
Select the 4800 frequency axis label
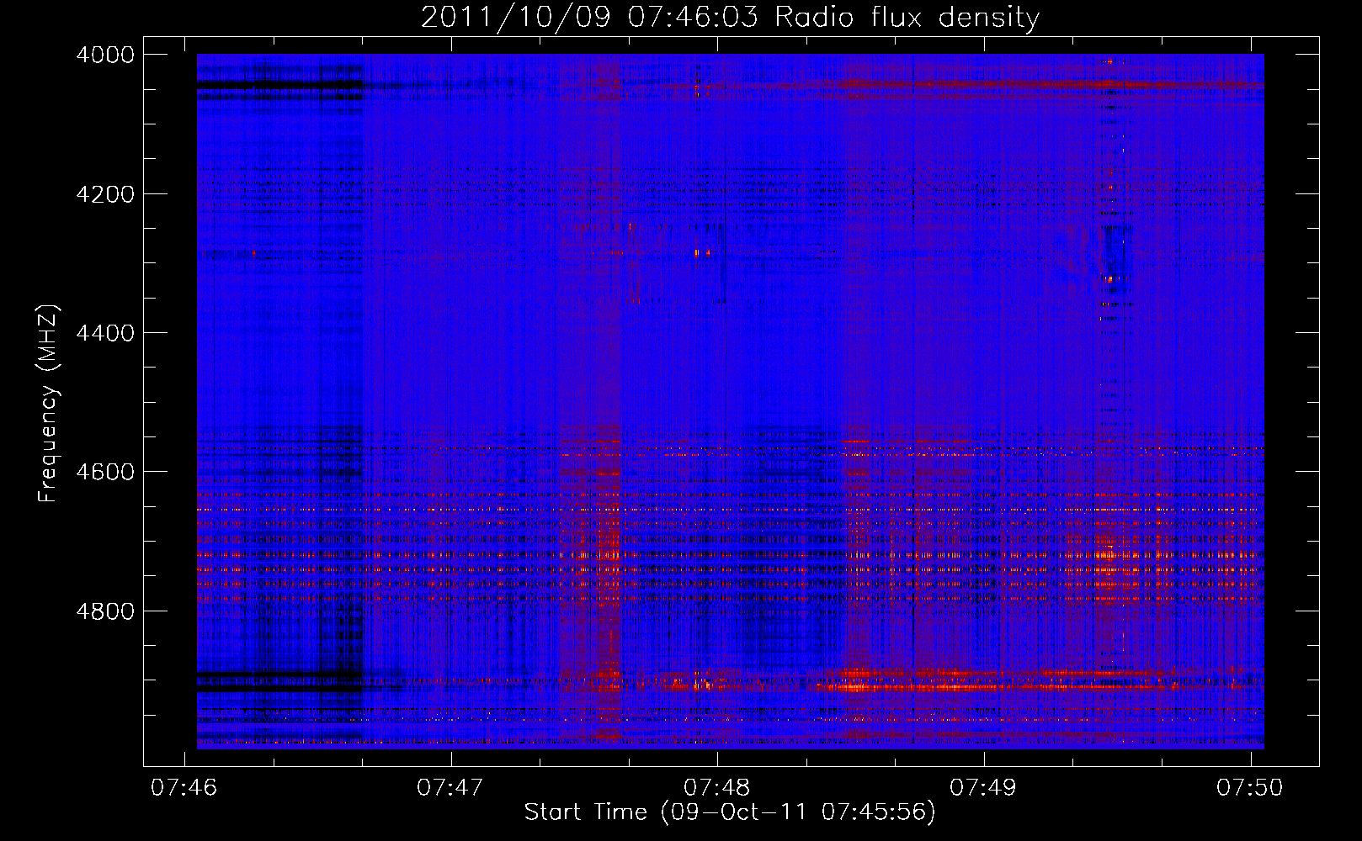pos(105,611)
